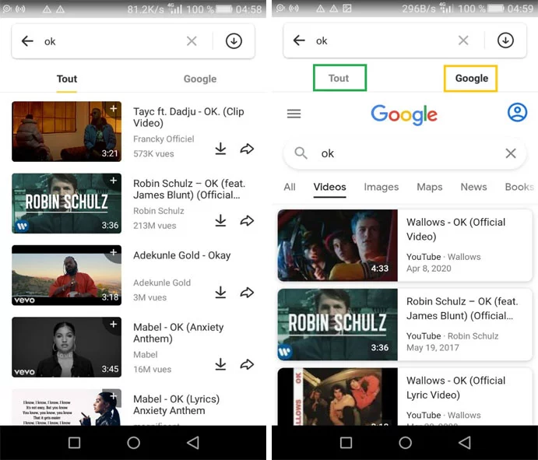Switch to Google tab in left screen

[x=200, y=79]
